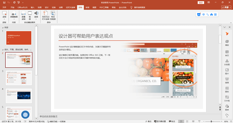Select slide 1 thumbnail
Image resolution: width=233 pixels, height=123 pixels.
pos(19,38)
